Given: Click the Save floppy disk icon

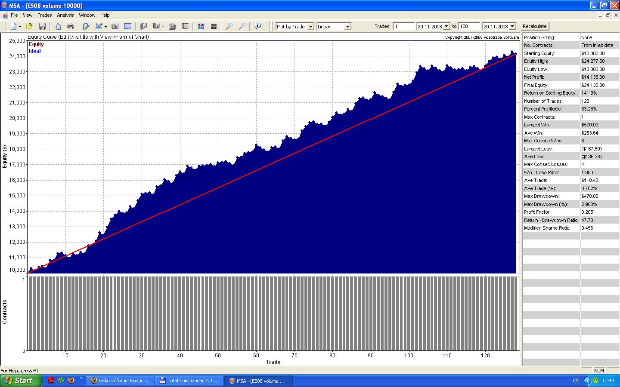Looking at the screenshot, I should point(42,27).
